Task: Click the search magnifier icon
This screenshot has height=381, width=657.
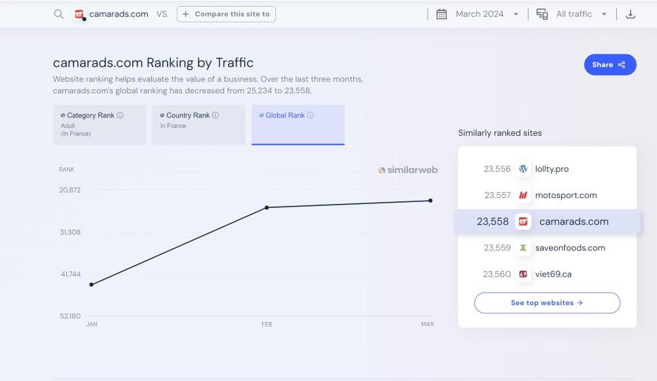Action: [x=58, y=14]
